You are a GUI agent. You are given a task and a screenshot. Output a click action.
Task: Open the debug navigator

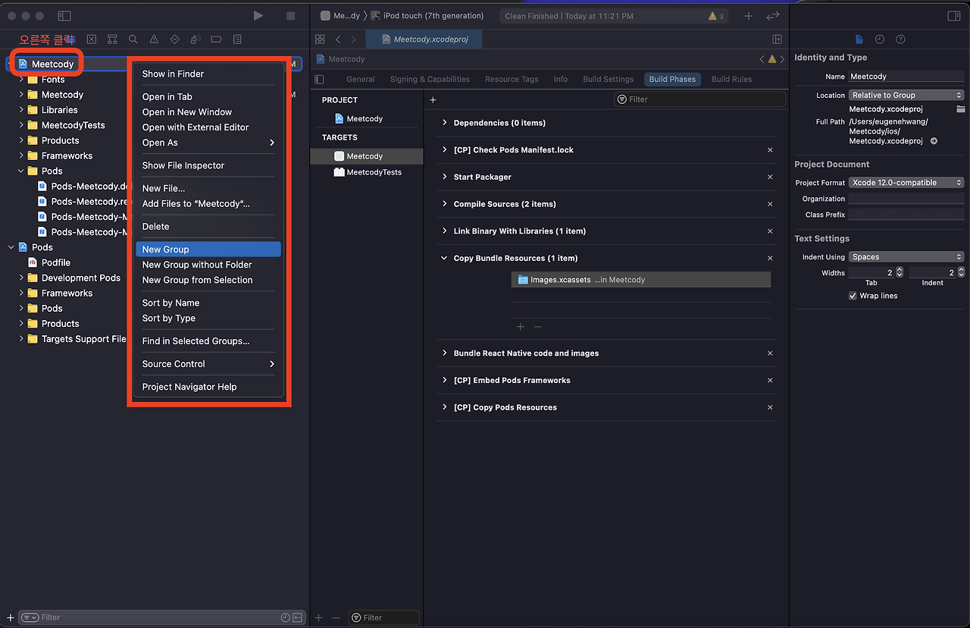tap(195, 39)
